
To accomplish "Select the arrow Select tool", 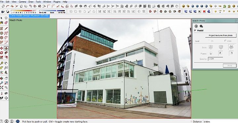I will [x=2, y=18].
